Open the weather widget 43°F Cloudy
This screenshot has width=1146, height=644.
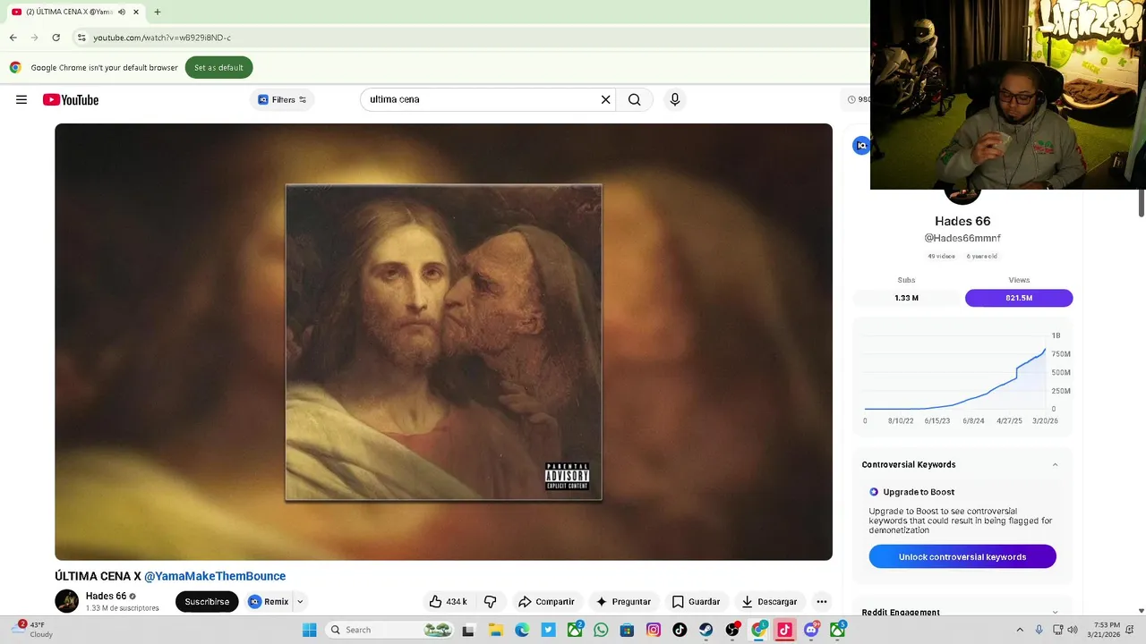click(x=33, y=630)
